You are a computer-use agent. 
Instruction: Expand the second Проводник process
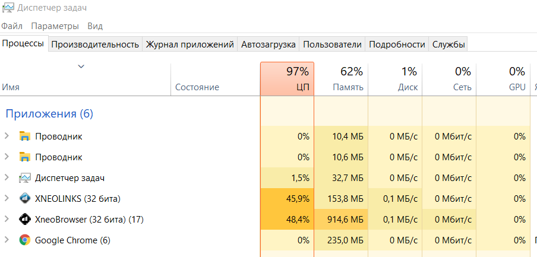click(6, 157)
